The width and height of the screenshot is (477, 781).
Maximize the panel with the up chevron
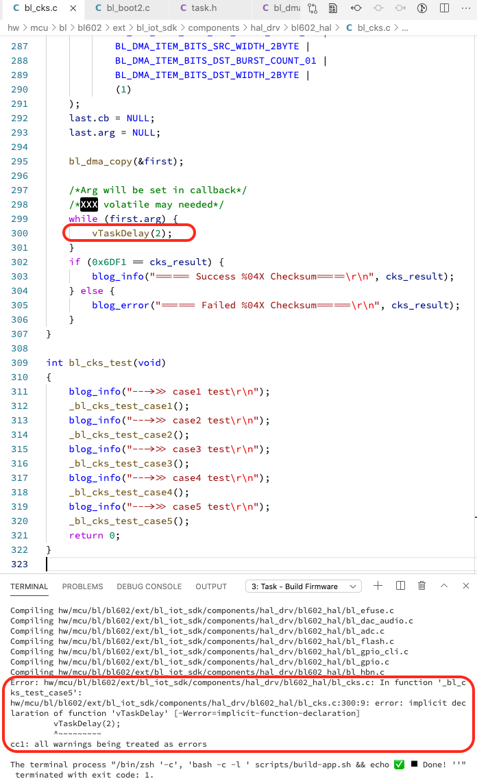pos(444,586)
